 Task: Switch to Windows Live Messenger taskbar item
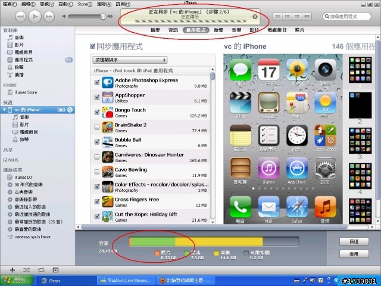[x=126, y=281]
